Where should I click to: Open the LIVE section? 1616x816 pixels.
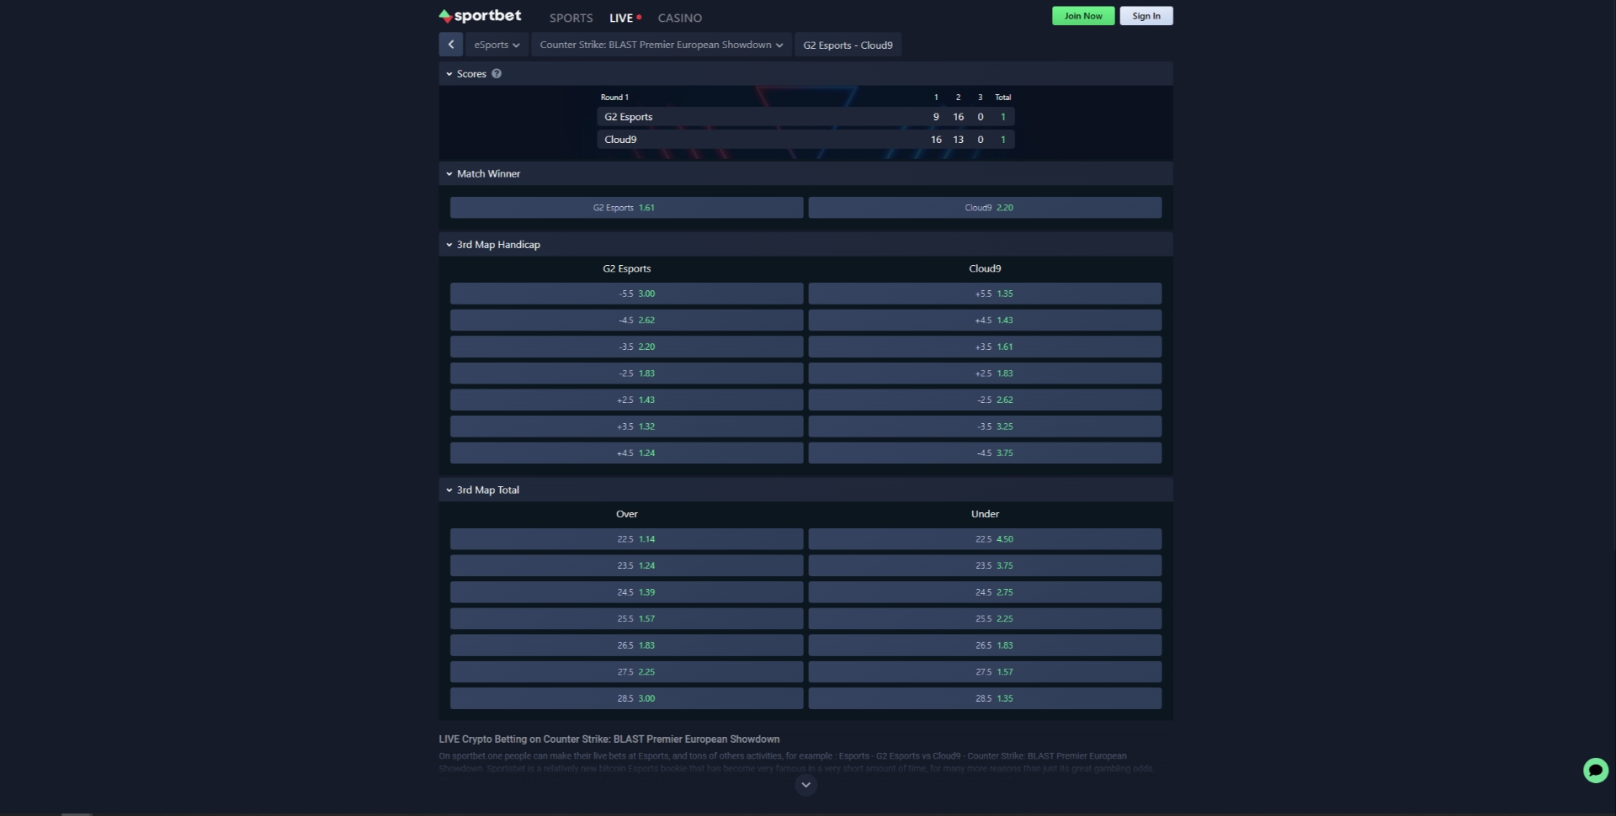(x=625, y=18)
